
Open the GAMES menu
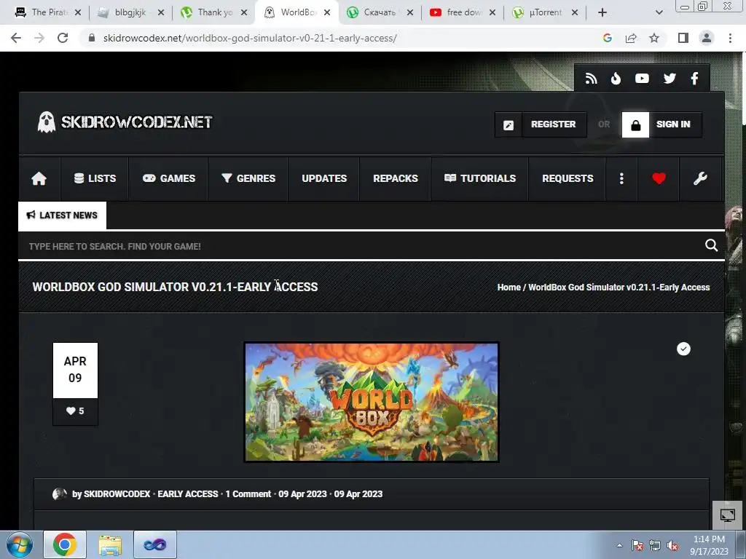pyautogui.click(x=168, y=179)
